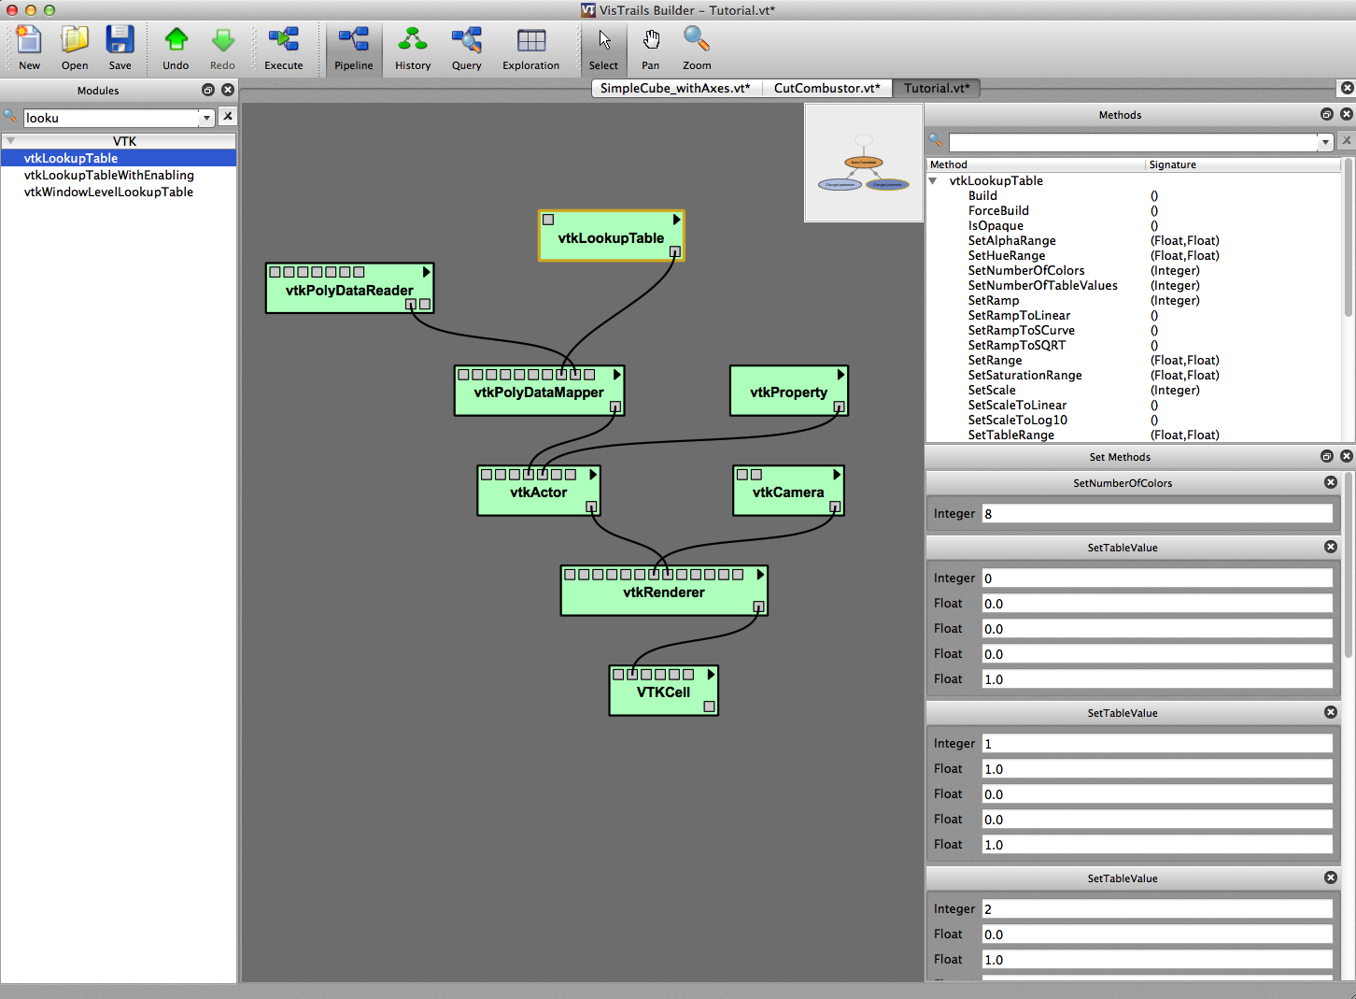Remove the SetNumberOfColors method panel
The height and width of the screenshot is (999, 1356).
(x=1330, y=482)
